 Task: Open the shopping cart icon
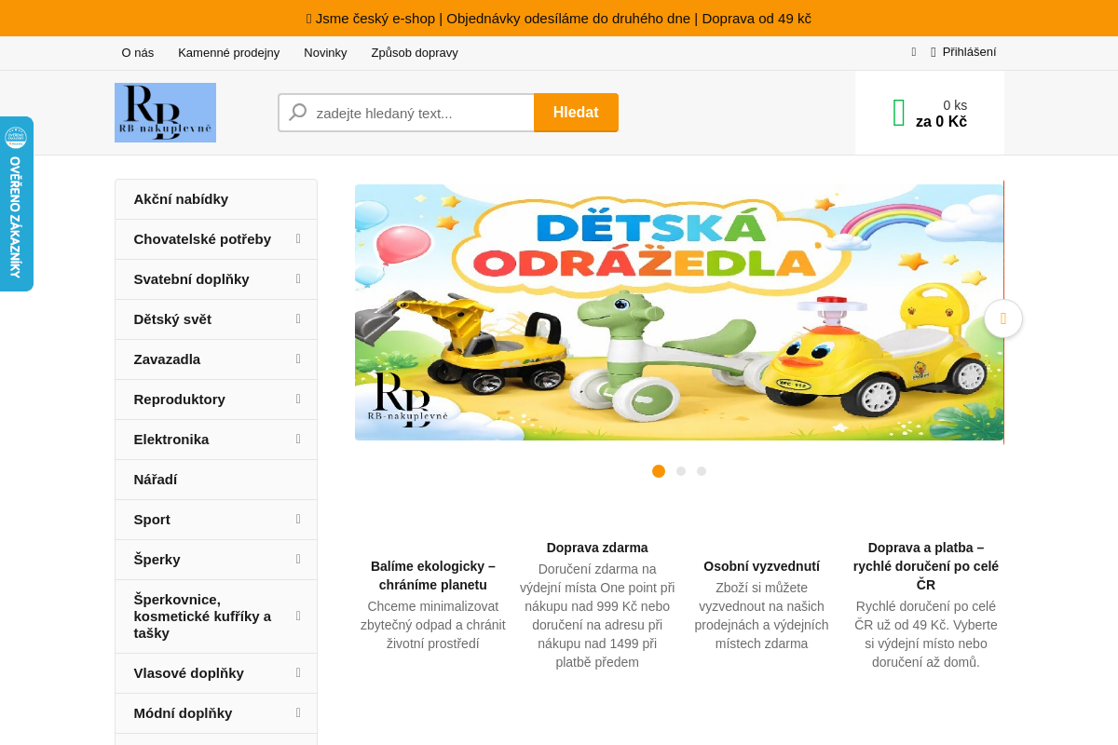point(898,113)
